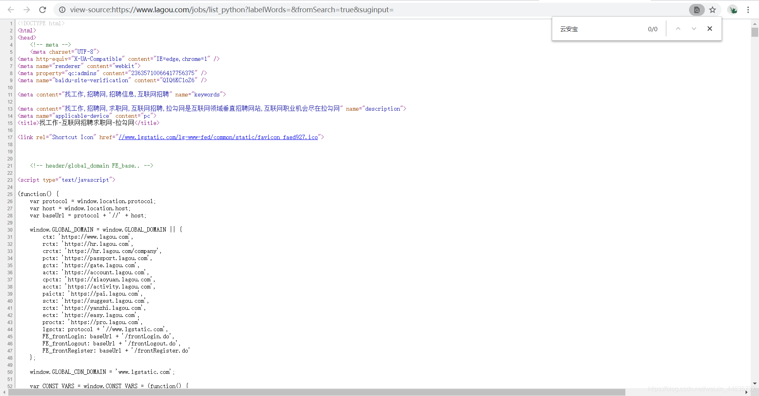
Task: Go back to the previous page
Action: (11, 9)
